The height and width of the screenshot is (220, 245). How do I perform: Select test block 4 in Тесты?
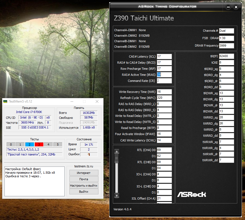pyautogui.click(x=48, y=144)
